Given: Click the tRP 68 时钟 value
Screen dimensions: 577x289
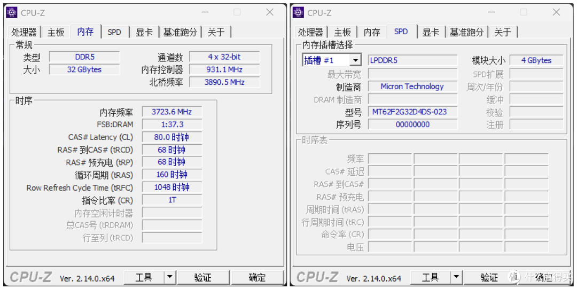Looking at the screenshot, I should [172, 162].
